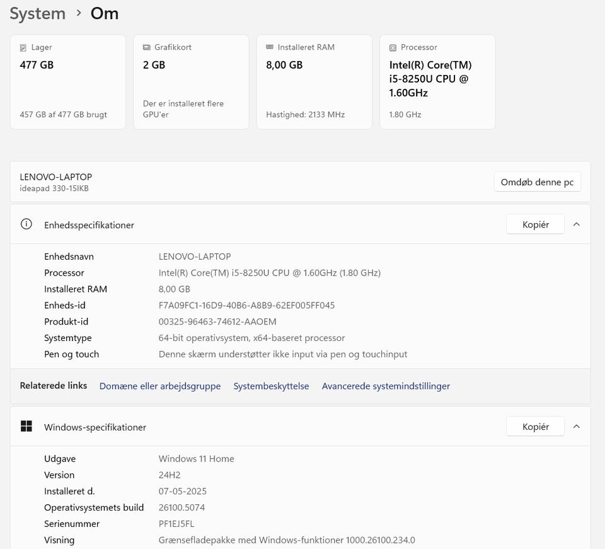Click the processor chip icon
605x549 pixels.
[393, 48]
